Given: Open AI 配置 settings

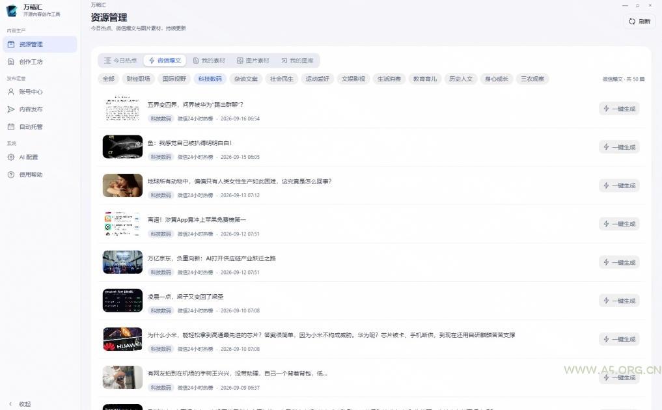Looking at the screenshot, I should [x=40, y=157].
